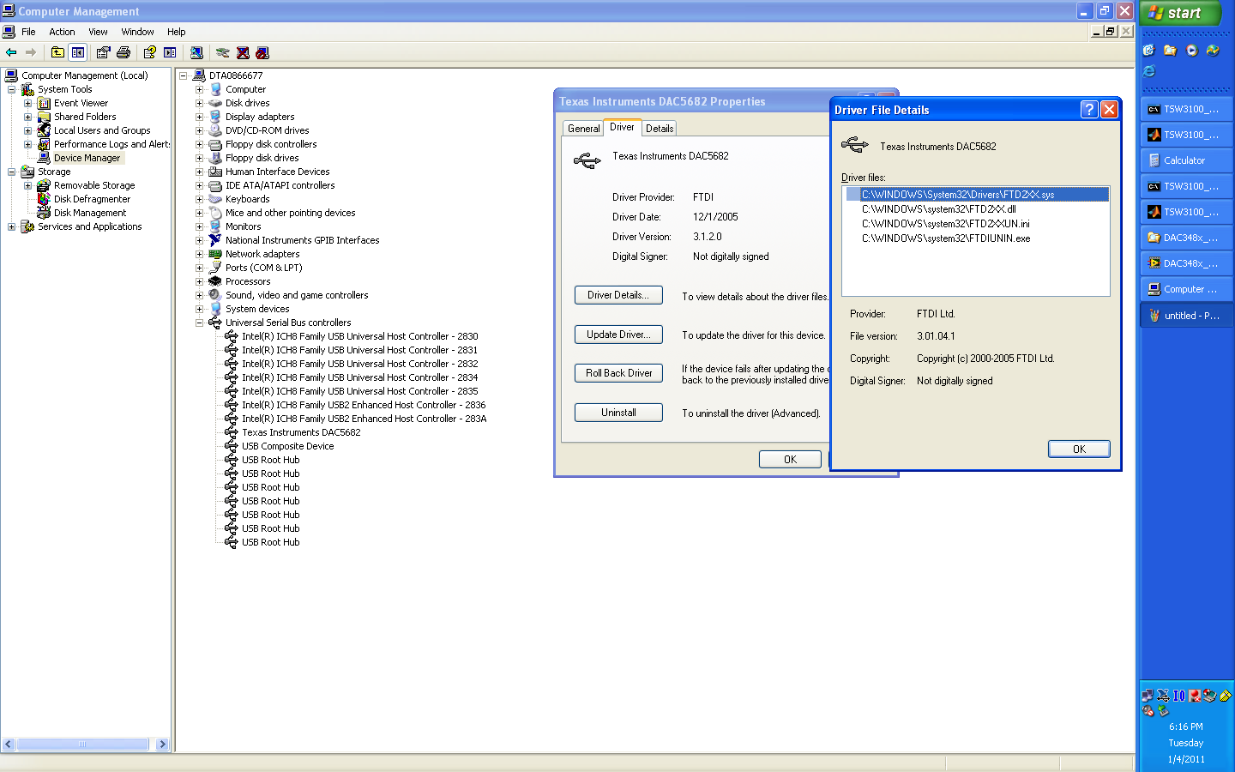Collapse the Storage node

click(11, 172)
